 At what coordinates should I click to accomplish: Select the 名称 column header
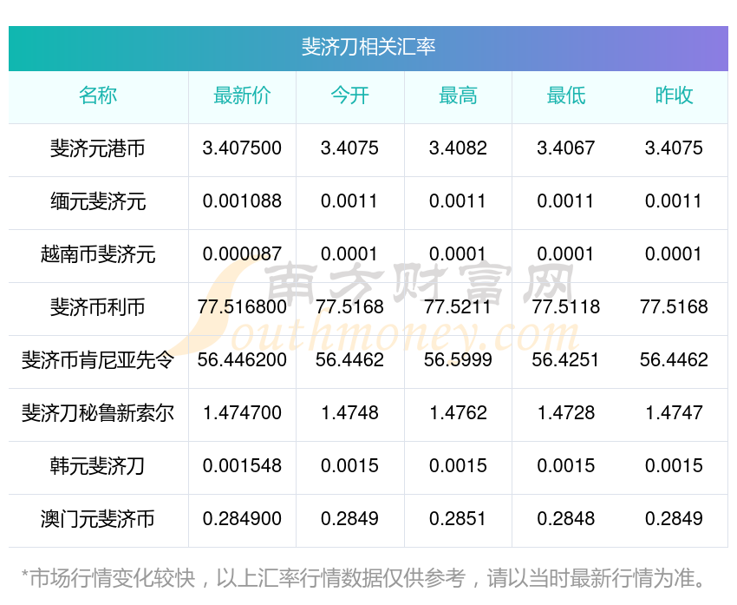(98, 96)
